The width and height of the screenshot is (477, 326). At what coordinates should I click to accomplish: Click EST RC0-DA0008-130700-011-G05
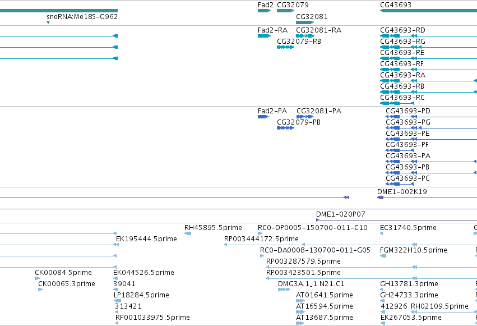(x=315, y=250)
